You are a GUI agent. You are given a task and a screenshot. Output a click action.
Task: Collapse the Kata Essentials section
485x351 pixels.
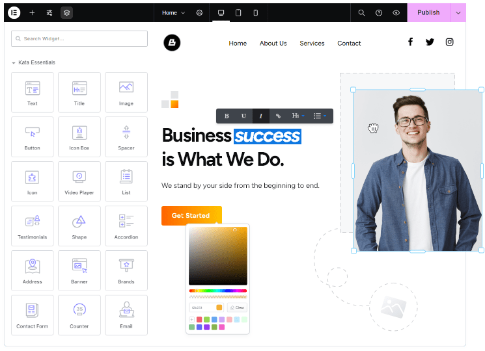14,63
